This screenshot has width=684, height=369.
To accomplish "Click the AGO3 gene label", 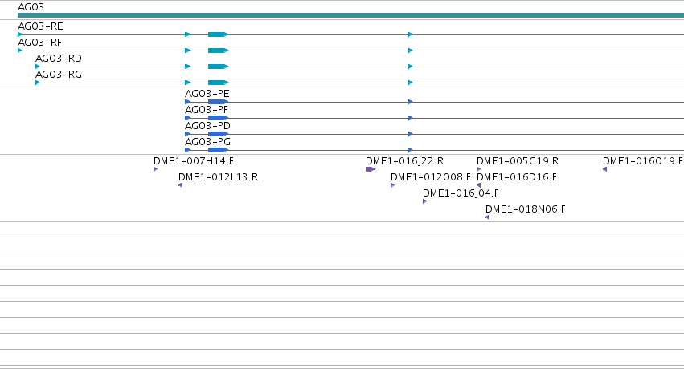I will pos(31,7).
